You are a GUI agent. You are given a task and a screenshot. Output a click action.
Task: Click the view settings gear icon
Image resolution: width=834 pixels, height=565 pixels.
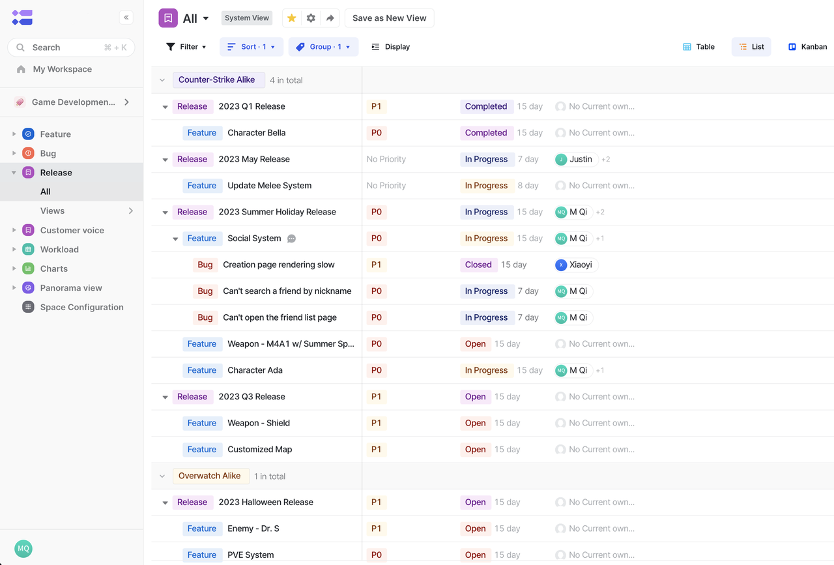tap(311, 18)
